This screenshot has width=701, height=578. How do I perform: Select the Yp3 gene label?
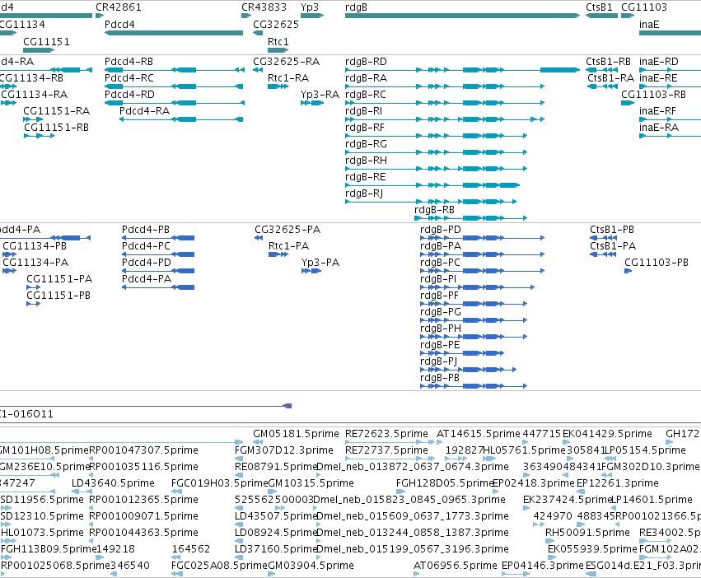coord(310,7)
